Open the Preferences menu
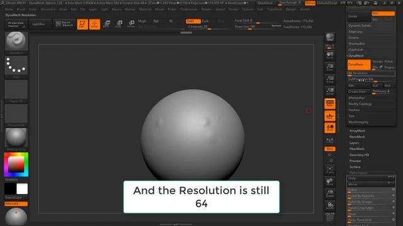 [x=189, y=9]
